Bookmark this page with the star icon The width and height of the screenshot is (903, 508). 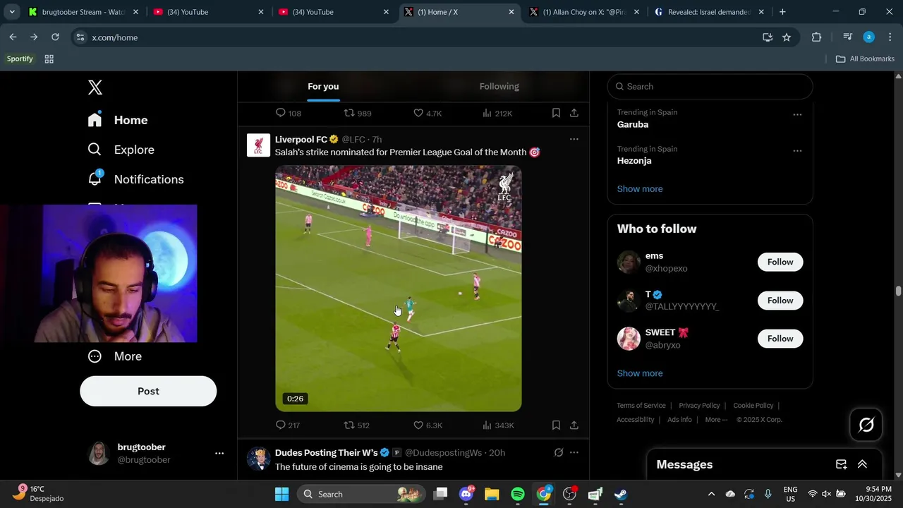(787, 37)
